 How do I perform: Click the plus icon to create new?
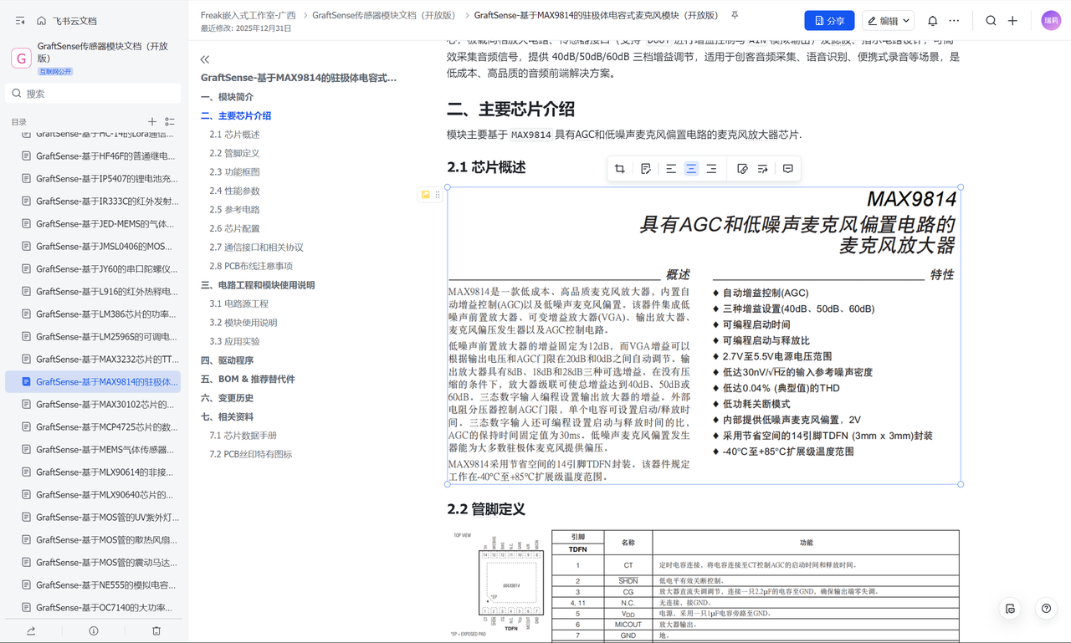(x=1012, y=21)
